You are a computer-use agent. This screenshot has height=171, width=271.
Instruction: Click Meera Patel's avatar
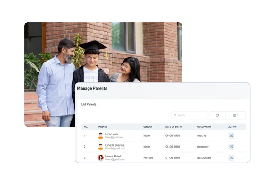point(101,158)
